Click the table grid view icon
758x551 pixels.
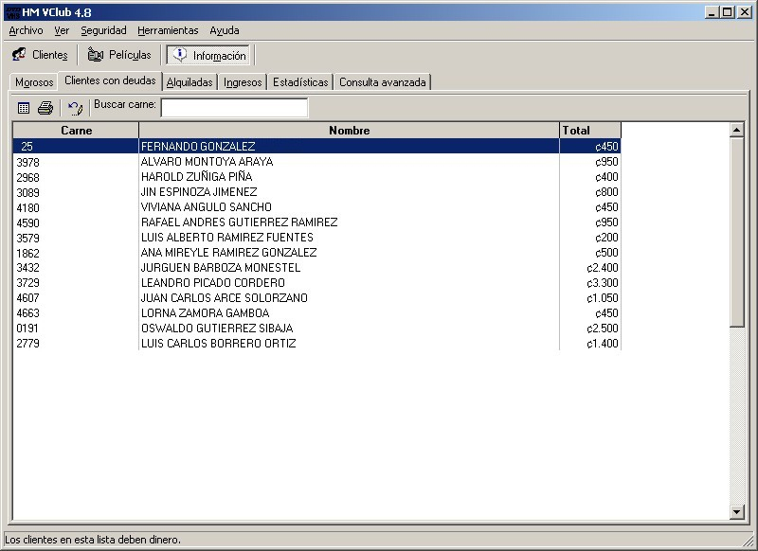click(x=24, y=108)
